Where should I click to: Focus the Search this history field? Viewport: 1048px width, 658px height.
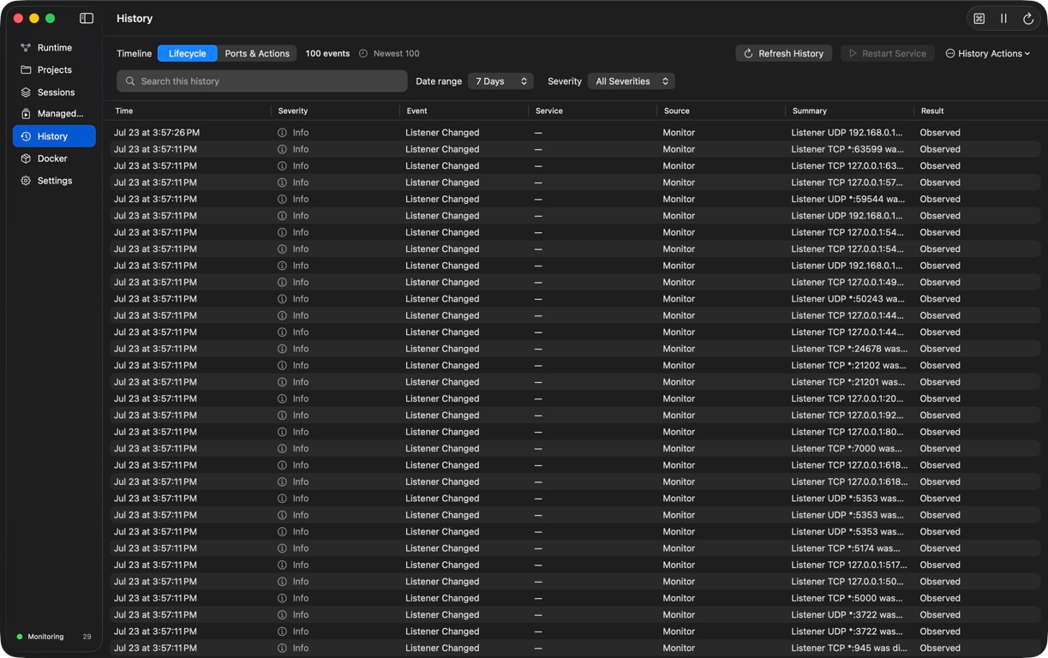click(261, 81)
